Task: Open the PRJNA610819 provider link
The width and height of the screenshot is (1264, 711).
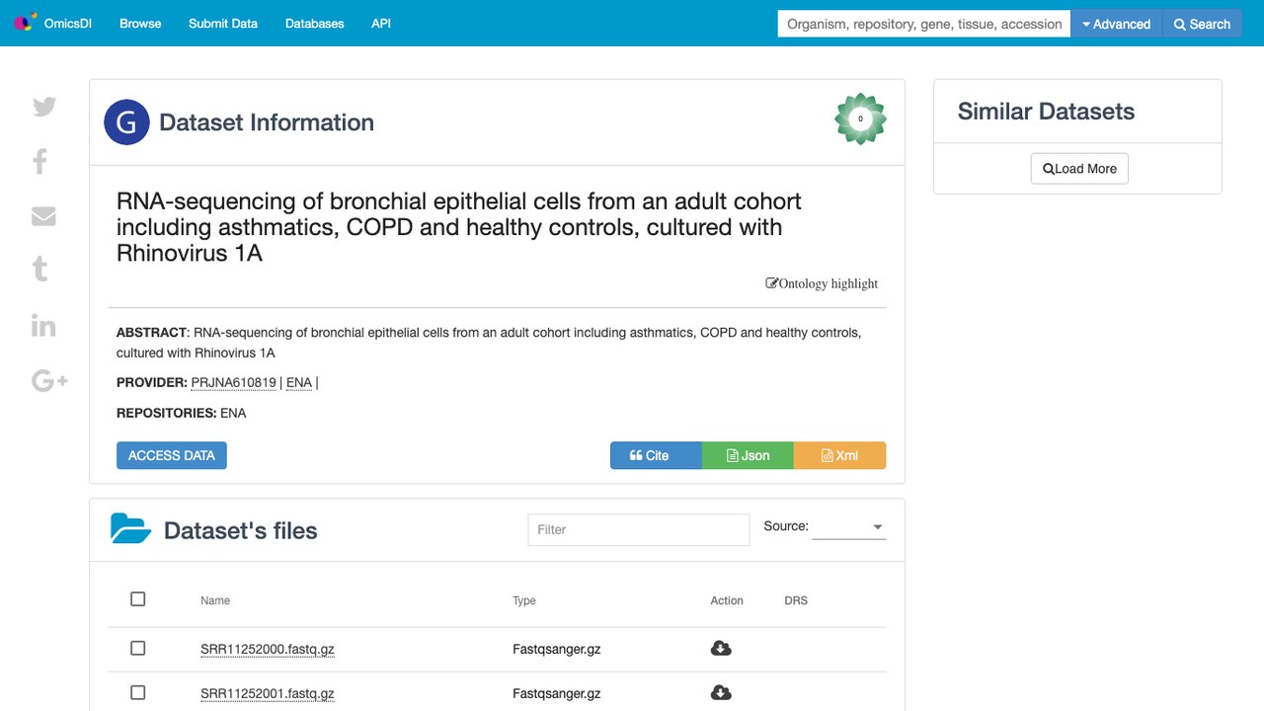Action: [234, 383]
